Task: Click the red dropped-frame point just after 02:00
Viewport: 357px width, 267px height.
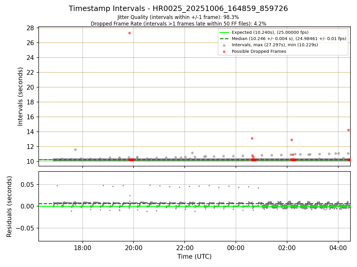Action: tap(292, 140)
